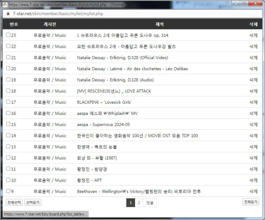Image resolution: width=265 pixels, height=220 pixels.
Task: Enable the checkbox for row 14
Action: pos(8,136)
